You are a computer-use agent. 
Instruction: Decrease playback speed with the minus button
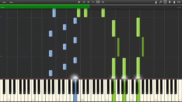[x=93, y=2]
